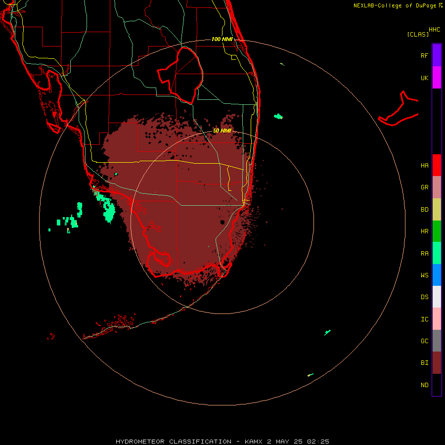
Task: Click the RF purple legend swatch
Action: (437, 55)
